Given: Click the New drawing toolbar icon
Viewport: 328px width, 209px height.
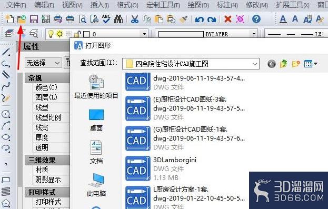Looking at the screenshot, I should [9, 19].
